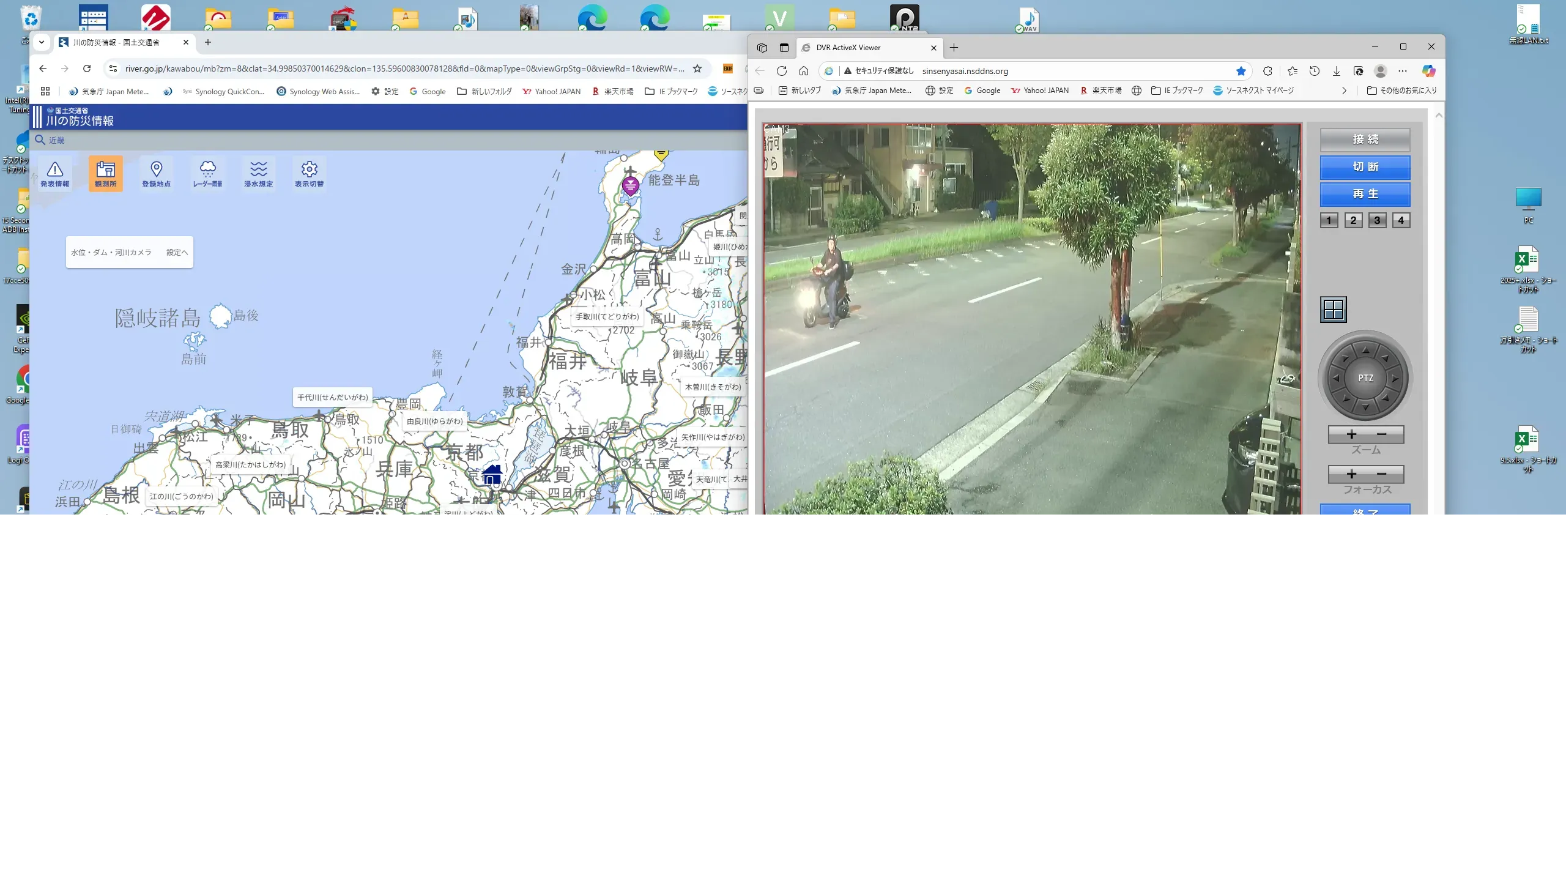Expand the Chrome tab search dropdown
The height and width of the screenshot is (881, 1566).
click(42, 42)
